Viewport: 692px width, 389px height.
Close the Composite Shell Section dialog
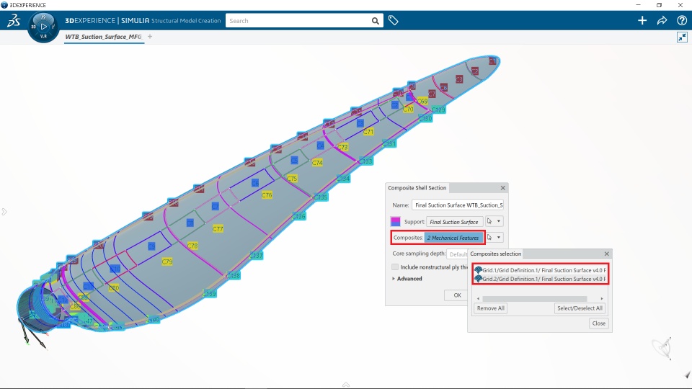(502, 188)
